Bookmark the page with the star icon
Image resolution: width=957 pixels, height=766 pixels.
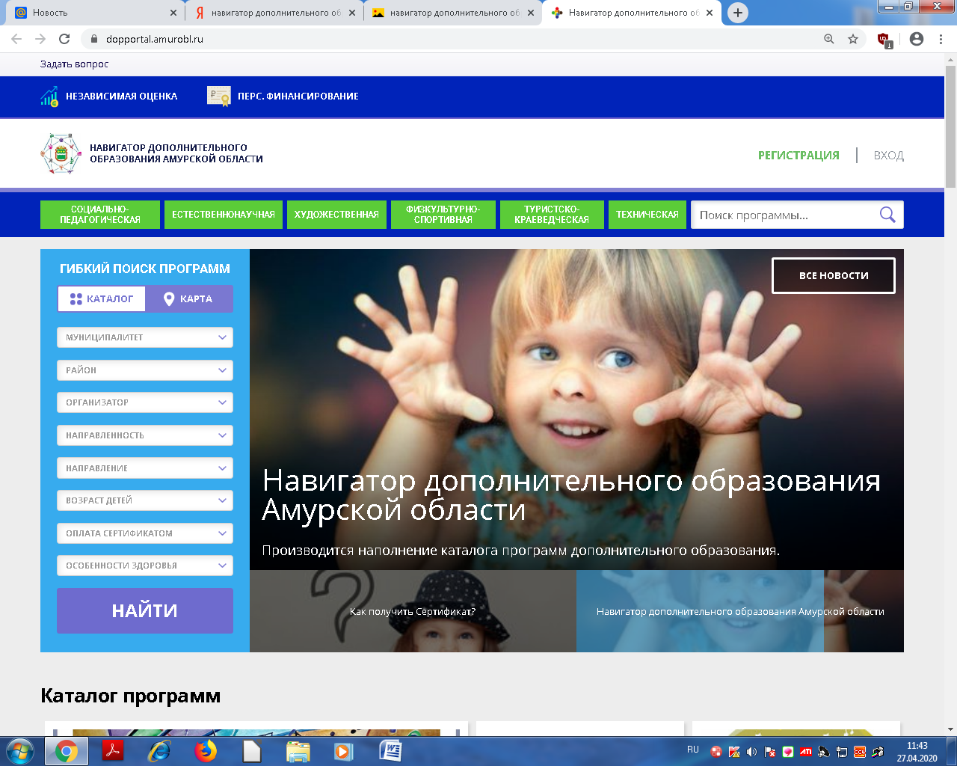point(853,39)
